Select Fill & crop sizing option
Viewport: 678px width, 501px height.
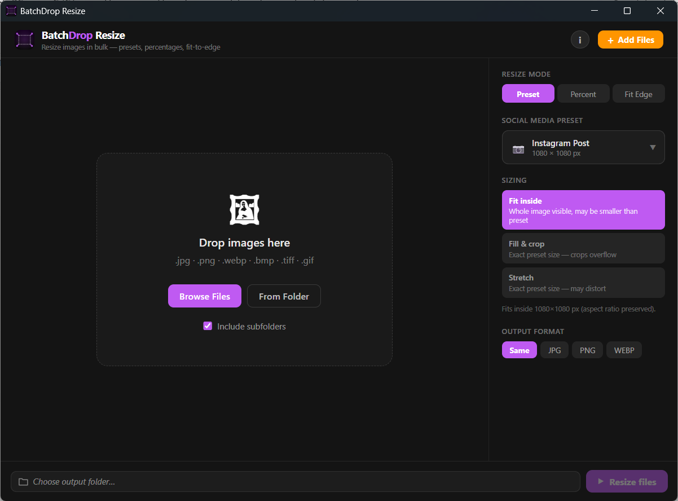coord(583,248)
